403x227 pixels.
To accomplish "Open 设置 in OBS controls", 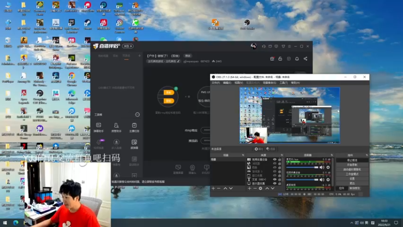I will [352, 179].
